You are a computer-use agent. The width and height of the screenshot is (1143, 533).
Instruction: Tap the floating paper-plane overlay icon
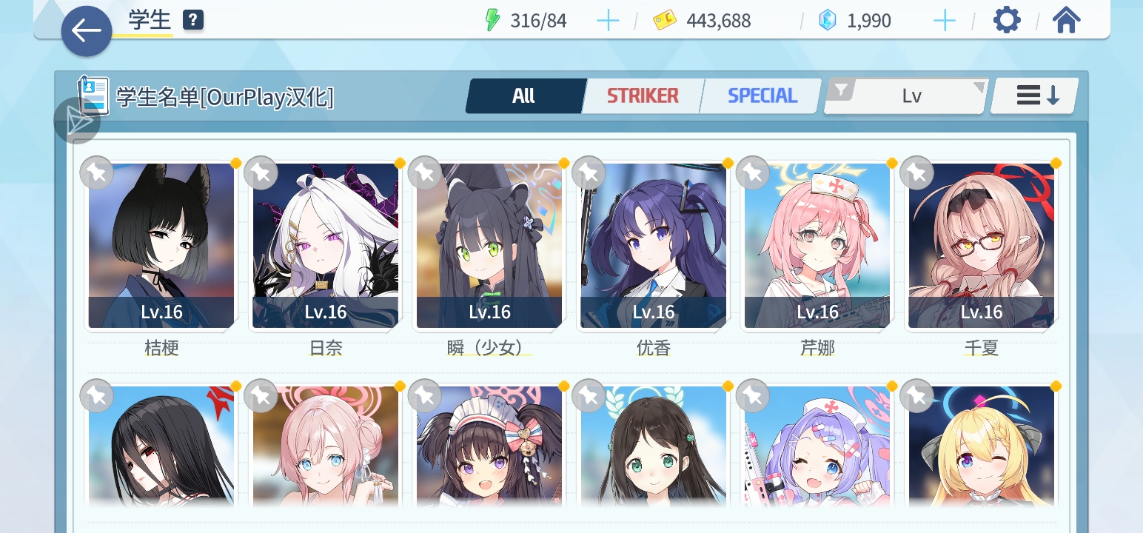pos(77,121)
